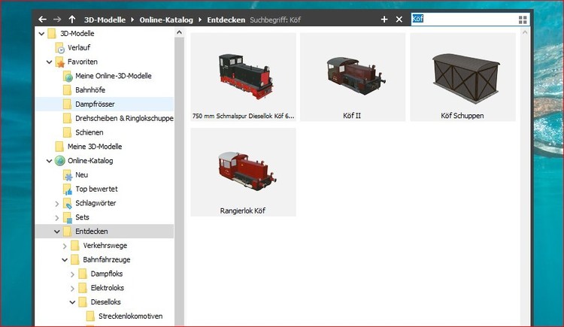Go to 3D-Modelle in the breadcrumb

[x=105, y=19]
